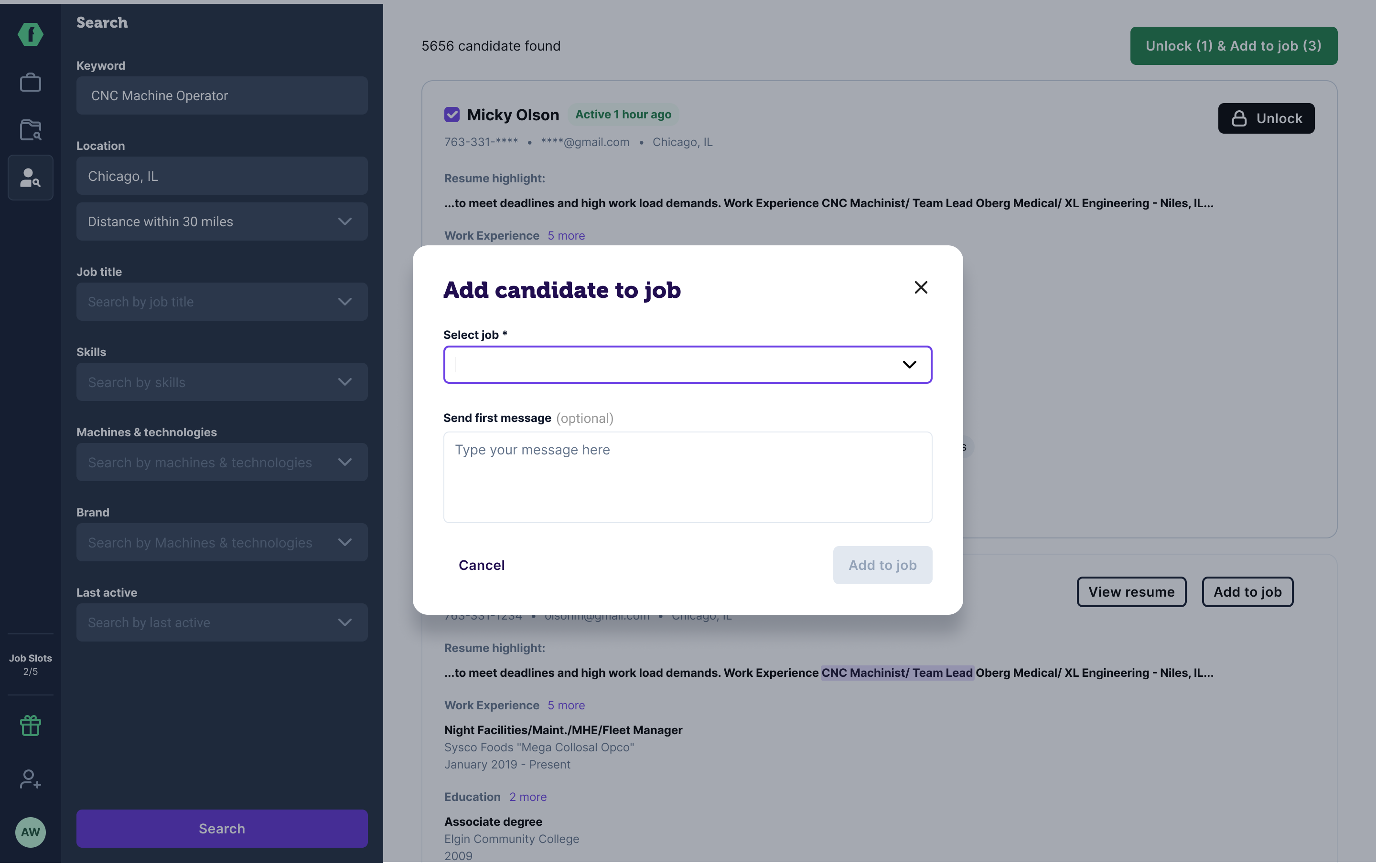Focus the Type your message here field

click(688, 477)
